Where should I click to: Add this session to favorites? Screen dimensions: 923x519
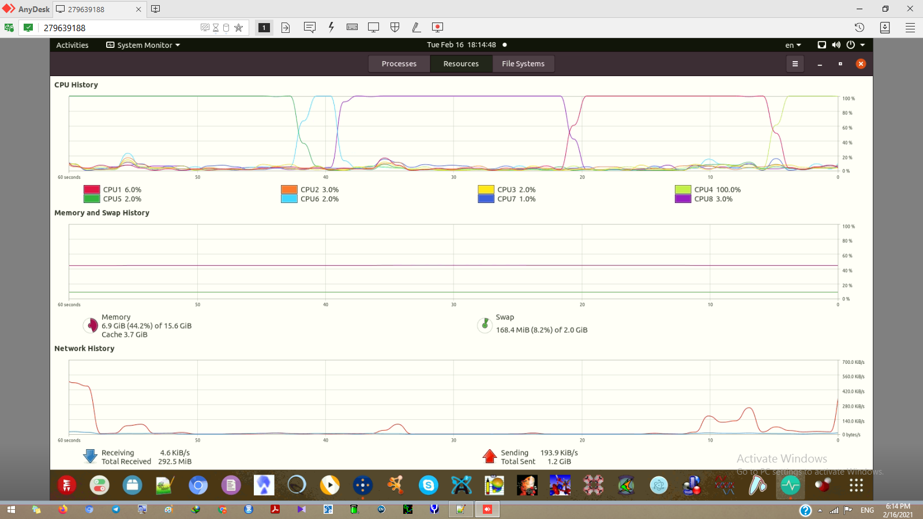pos(239,27)
